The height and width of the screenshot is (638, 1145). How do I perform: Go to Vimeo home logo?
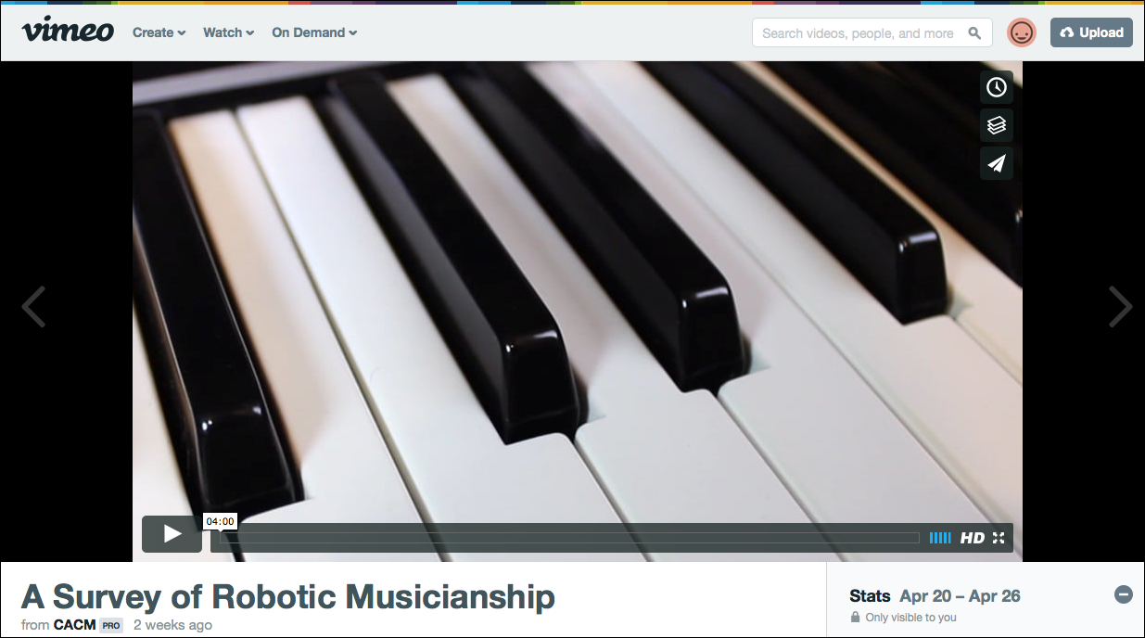click(x=68, y=31)
